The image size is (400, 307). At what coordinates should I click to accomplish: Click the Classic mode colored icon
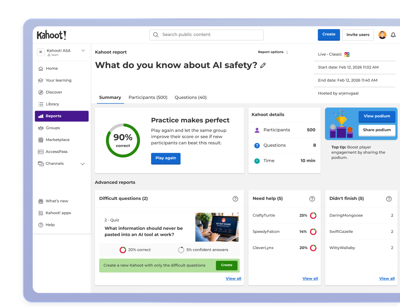coord(347,54)
